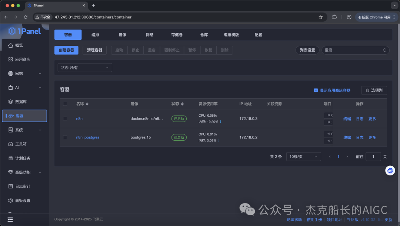Toggle select-all checkbox in table header
Image resolution: width=400 pixels, height=226 pixels.
pos(65,104)
